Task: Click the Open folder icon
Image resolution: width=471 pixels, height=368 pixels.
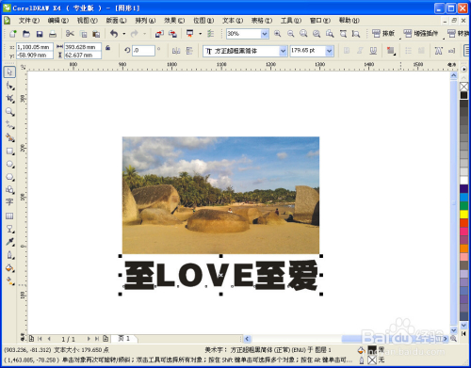Action: coord(26,34)
